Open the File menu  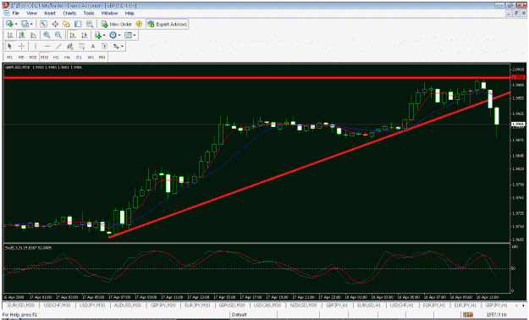pos(15,14)
